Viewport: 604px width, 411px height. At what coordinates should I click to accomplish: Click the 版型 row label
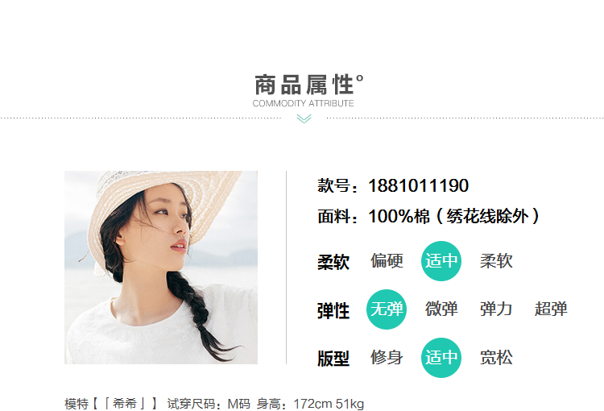(x=333, y=359)
